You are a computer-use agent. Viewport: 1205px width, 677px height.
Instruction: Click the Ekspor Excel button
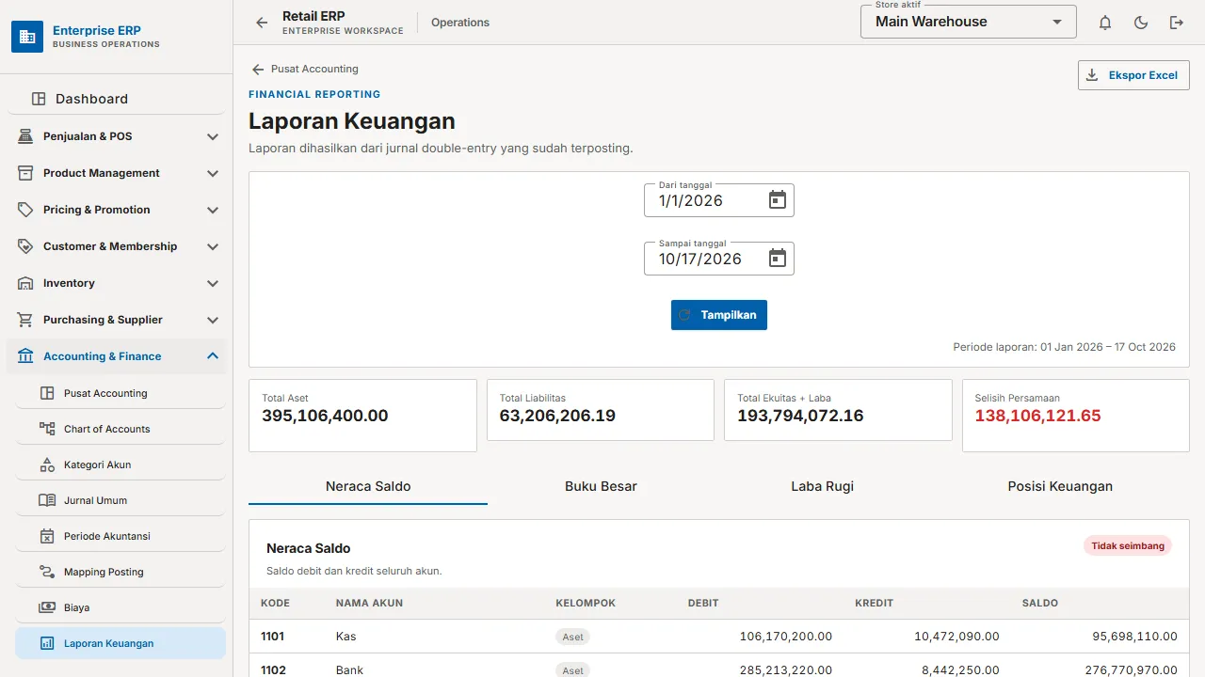point(1133,75)
